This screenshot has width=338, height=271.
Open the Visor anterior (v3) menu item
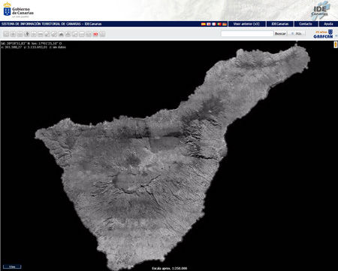coord(246,24)
